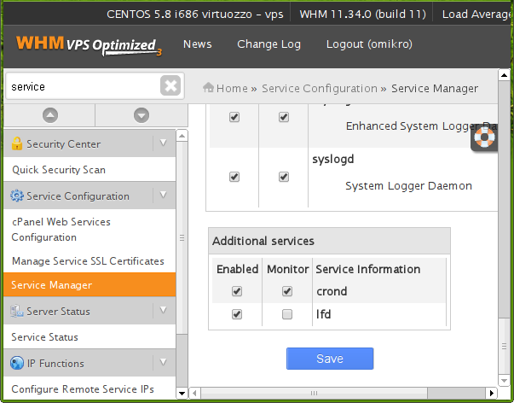Click the Security Center section header

[90, 143]
